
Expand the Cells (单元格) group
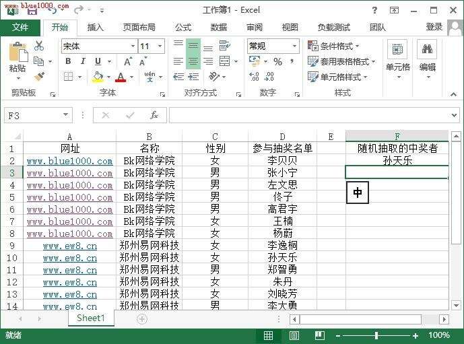pos(398,60)
